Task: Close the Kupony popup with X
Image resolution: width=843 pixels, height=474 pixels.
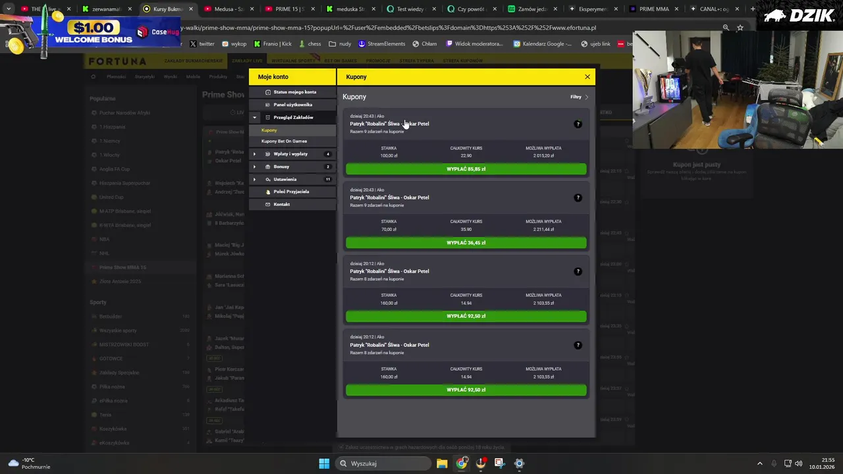Action: click(x=587, y=77)
